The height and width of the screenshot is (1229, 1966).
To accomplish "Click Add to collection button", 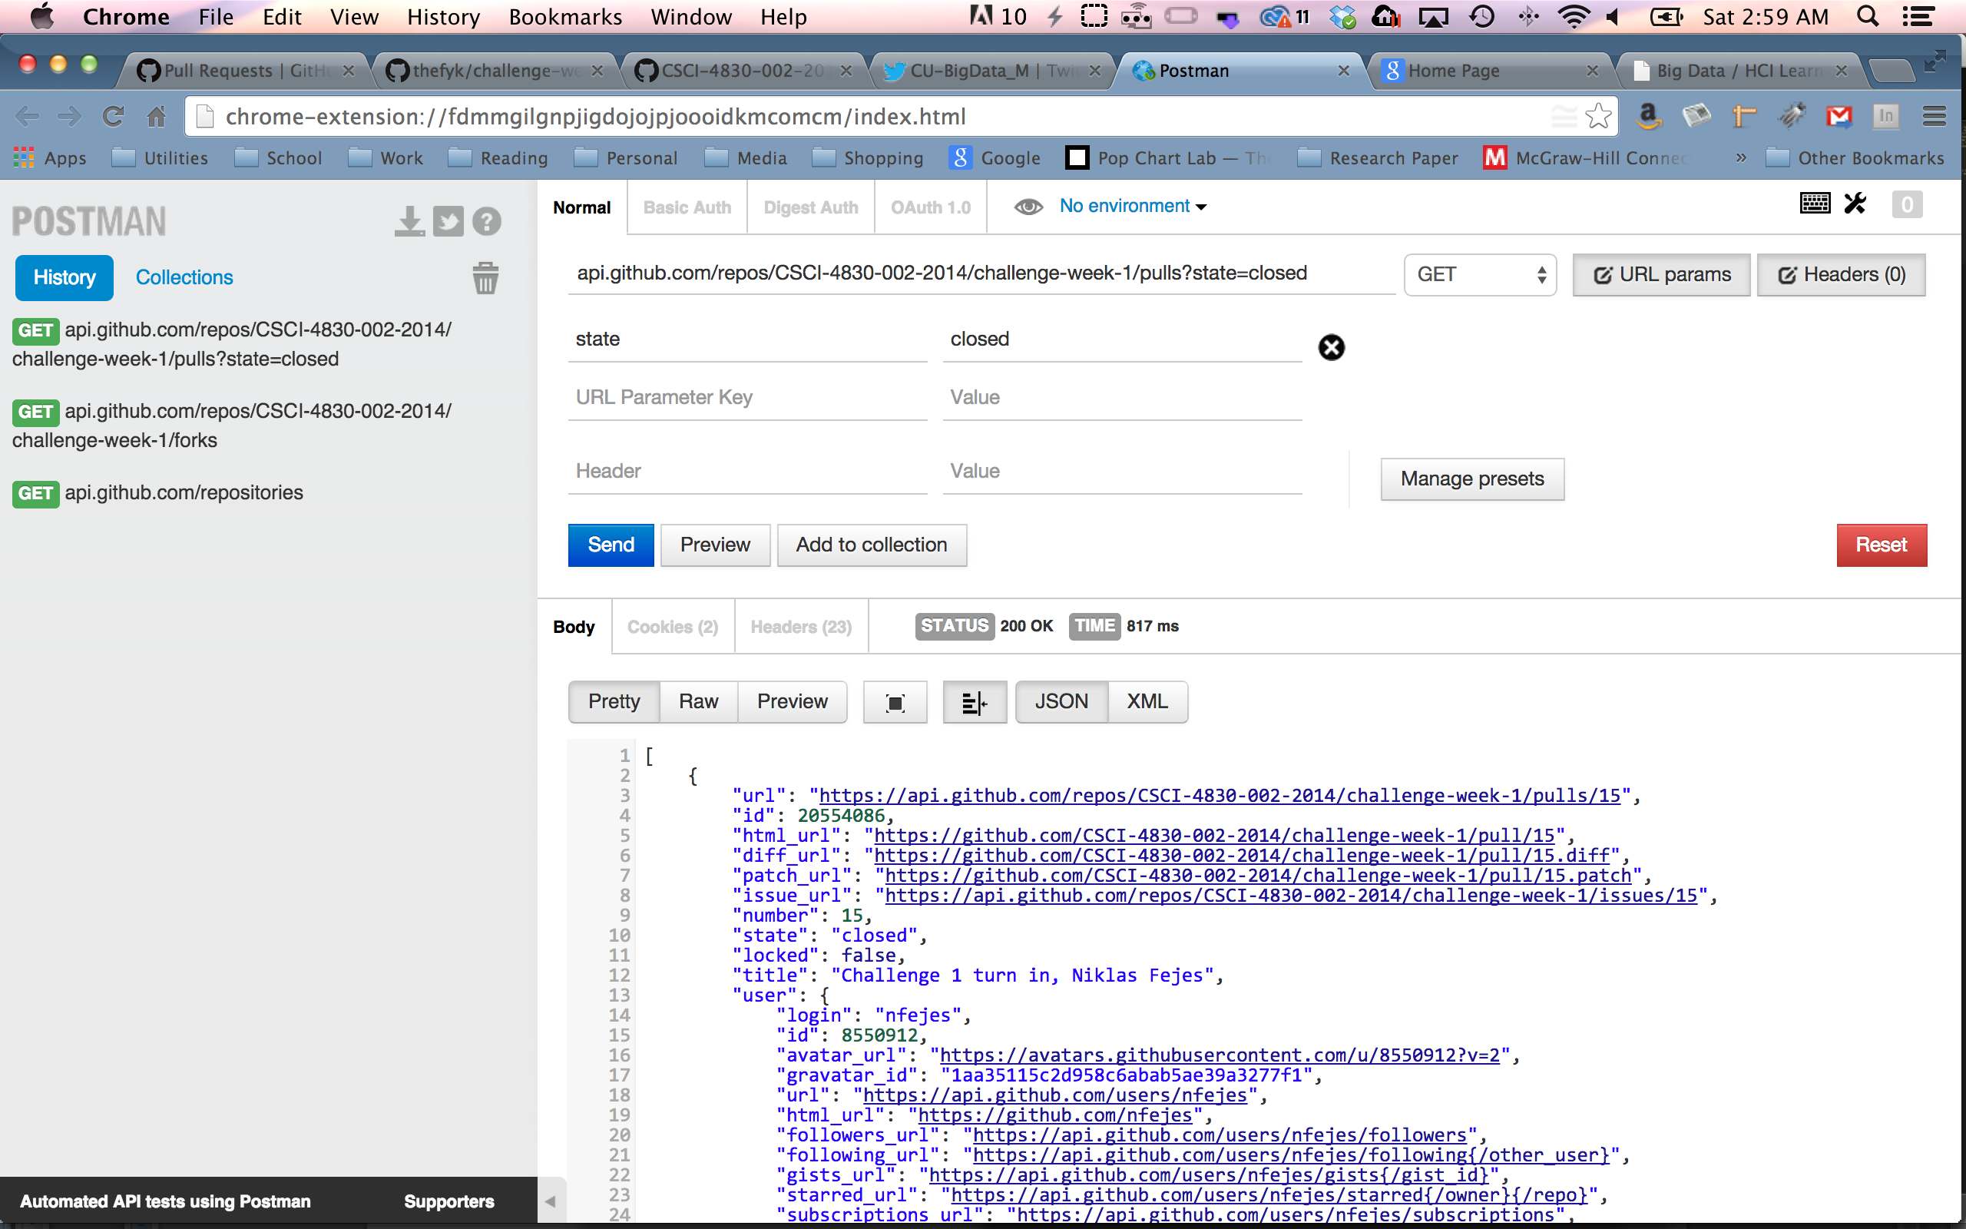I will point(872,545).
